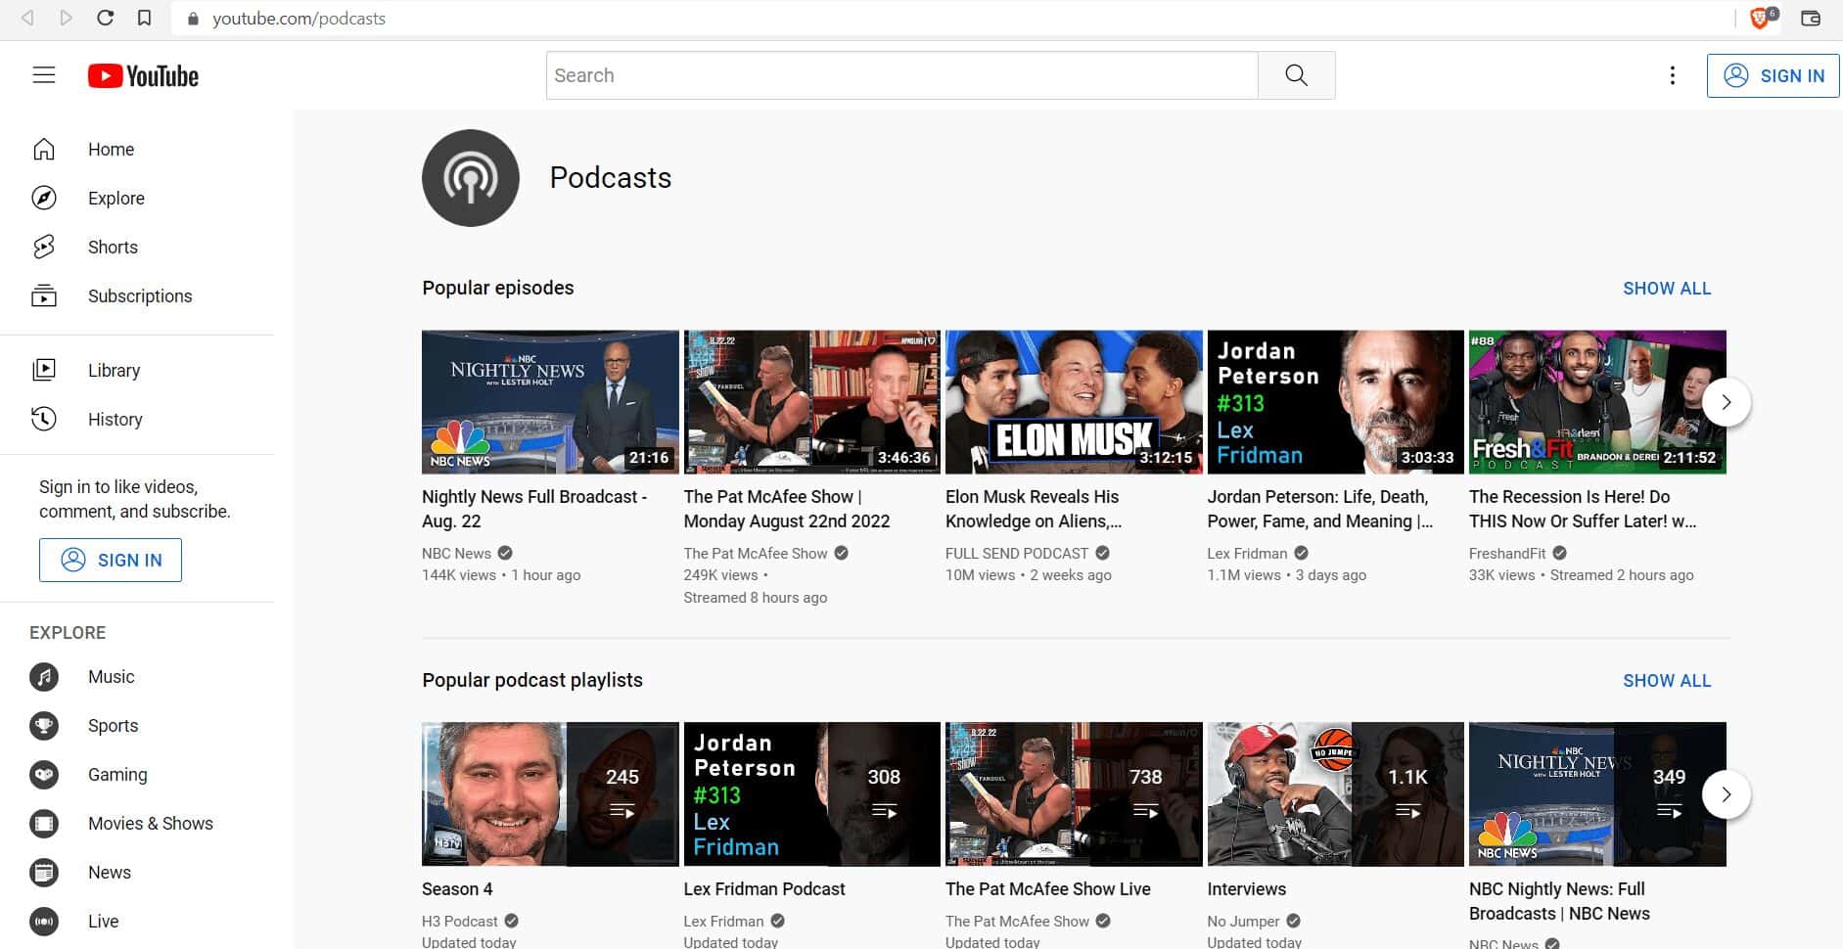Open the three-dot settings menu
The height and width of the screenshot is (949, 1843).
[1672, 75]
